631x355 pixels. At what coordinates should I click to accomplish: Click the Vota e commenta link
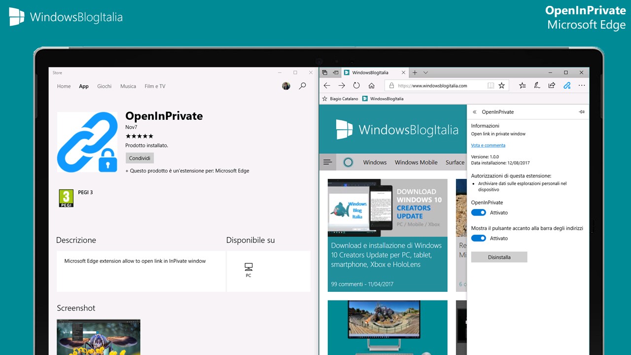pos(488,145)
